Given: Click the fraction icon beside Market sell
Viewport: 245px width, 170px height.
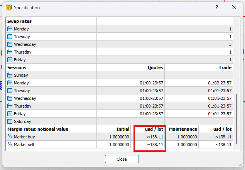Looking at the screenshot, I should point(10,145).
